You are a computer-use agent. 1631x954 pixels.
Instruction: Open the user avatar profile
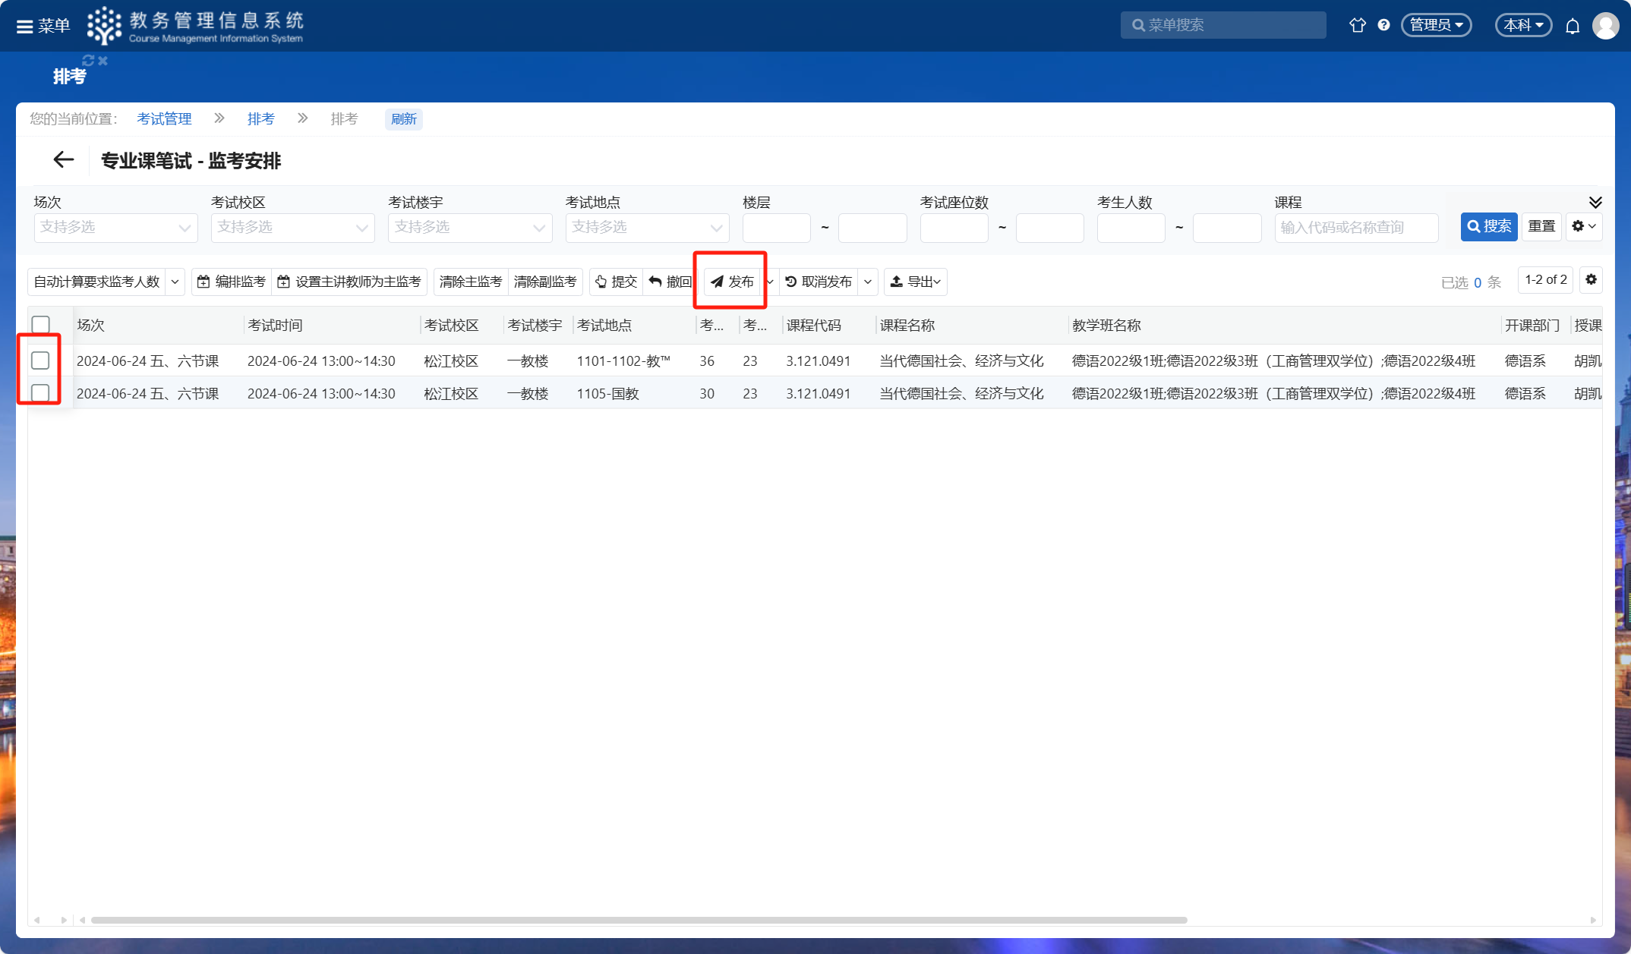[x=1605, y=26]
